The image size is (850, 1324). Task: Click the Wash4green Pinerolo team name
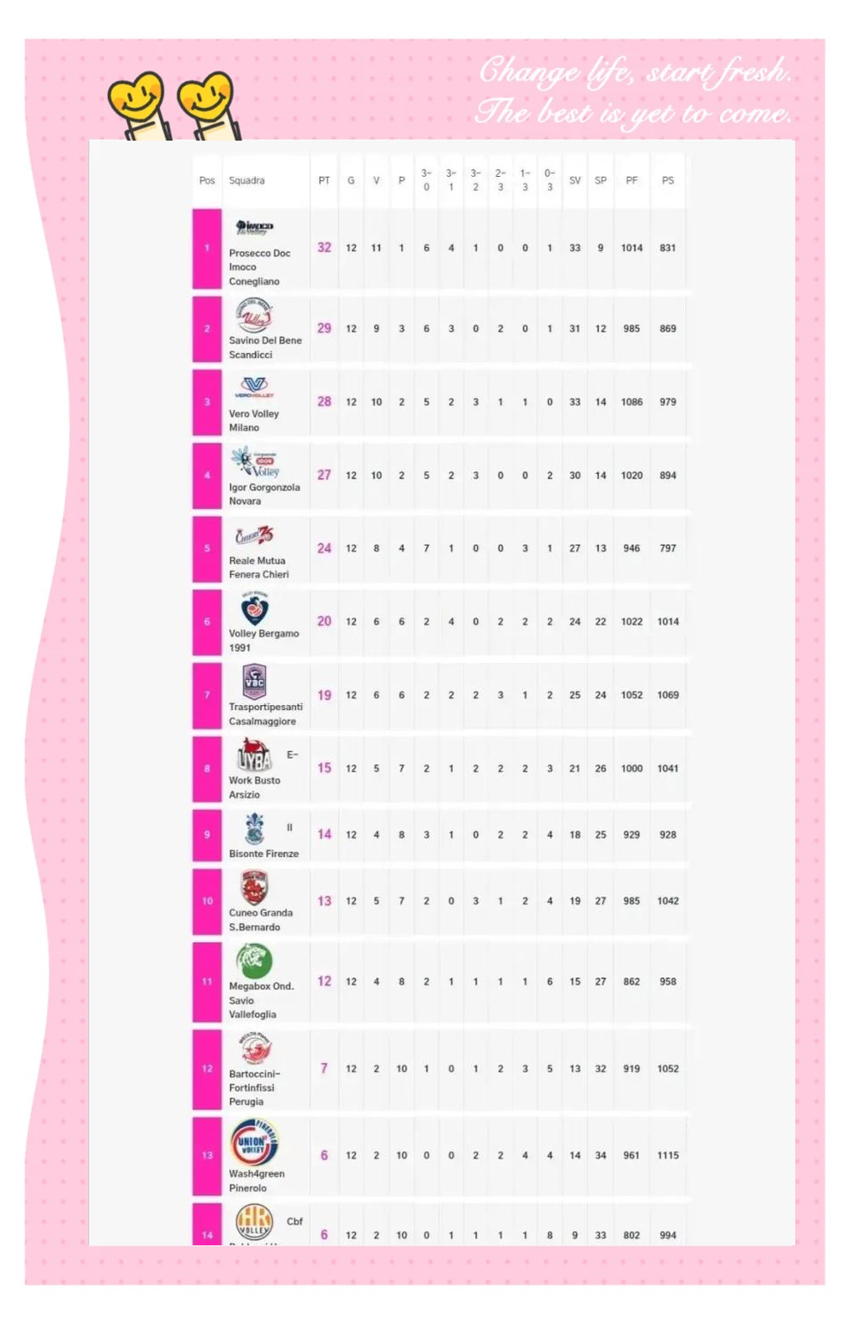click(255, 1181)
